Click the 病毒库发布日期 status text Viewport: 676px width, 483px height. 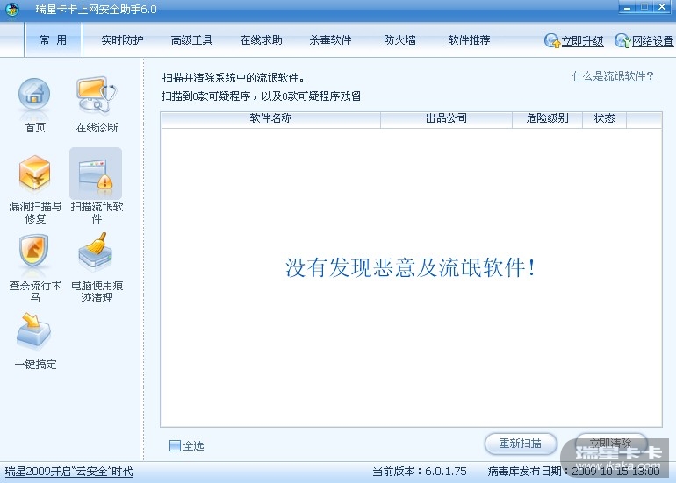tap(573, 472)
